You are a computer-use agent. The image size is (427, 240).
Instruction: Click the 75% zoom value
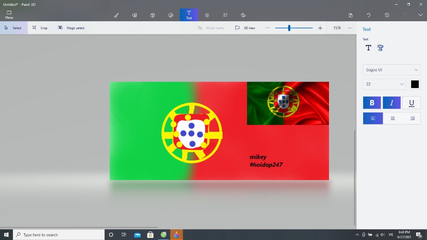pyautogui.click(x=337, y=28)
